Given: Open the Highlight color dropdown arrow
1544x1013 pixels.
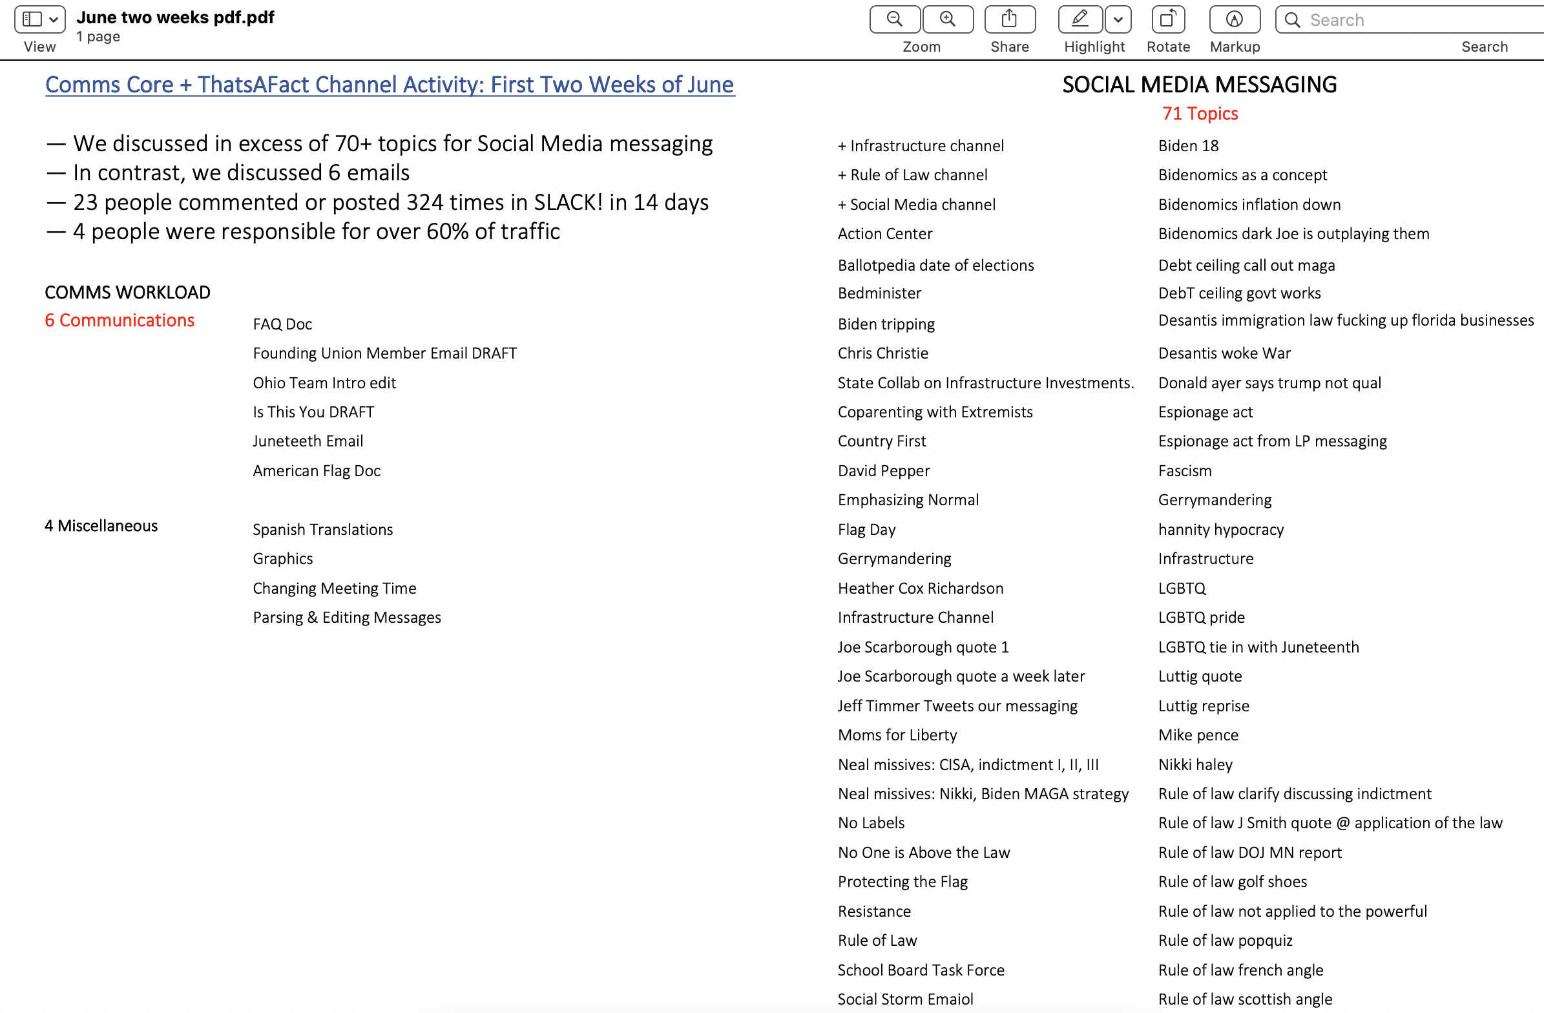Looking at the screenshot, I should (1118, 19).
